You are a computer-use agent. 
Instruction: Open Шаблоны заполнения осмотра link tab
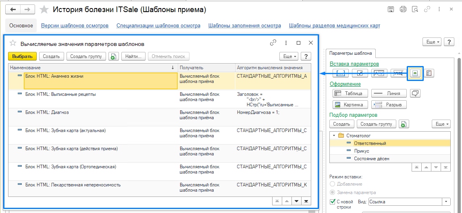pos(245,26)
